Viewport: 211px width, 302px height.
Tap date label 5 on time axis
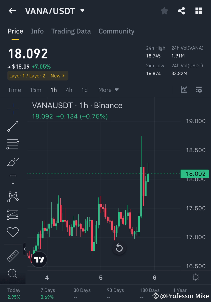pos(101,278)
